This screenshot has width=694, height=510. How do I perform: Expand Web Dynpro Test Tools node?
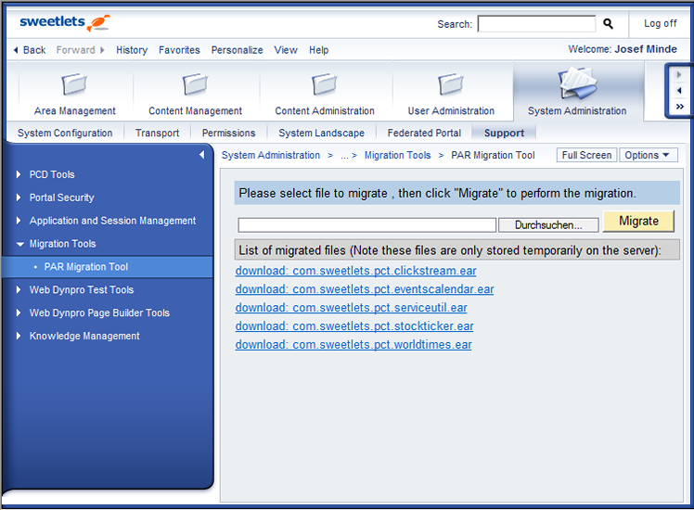click(19, 289)
